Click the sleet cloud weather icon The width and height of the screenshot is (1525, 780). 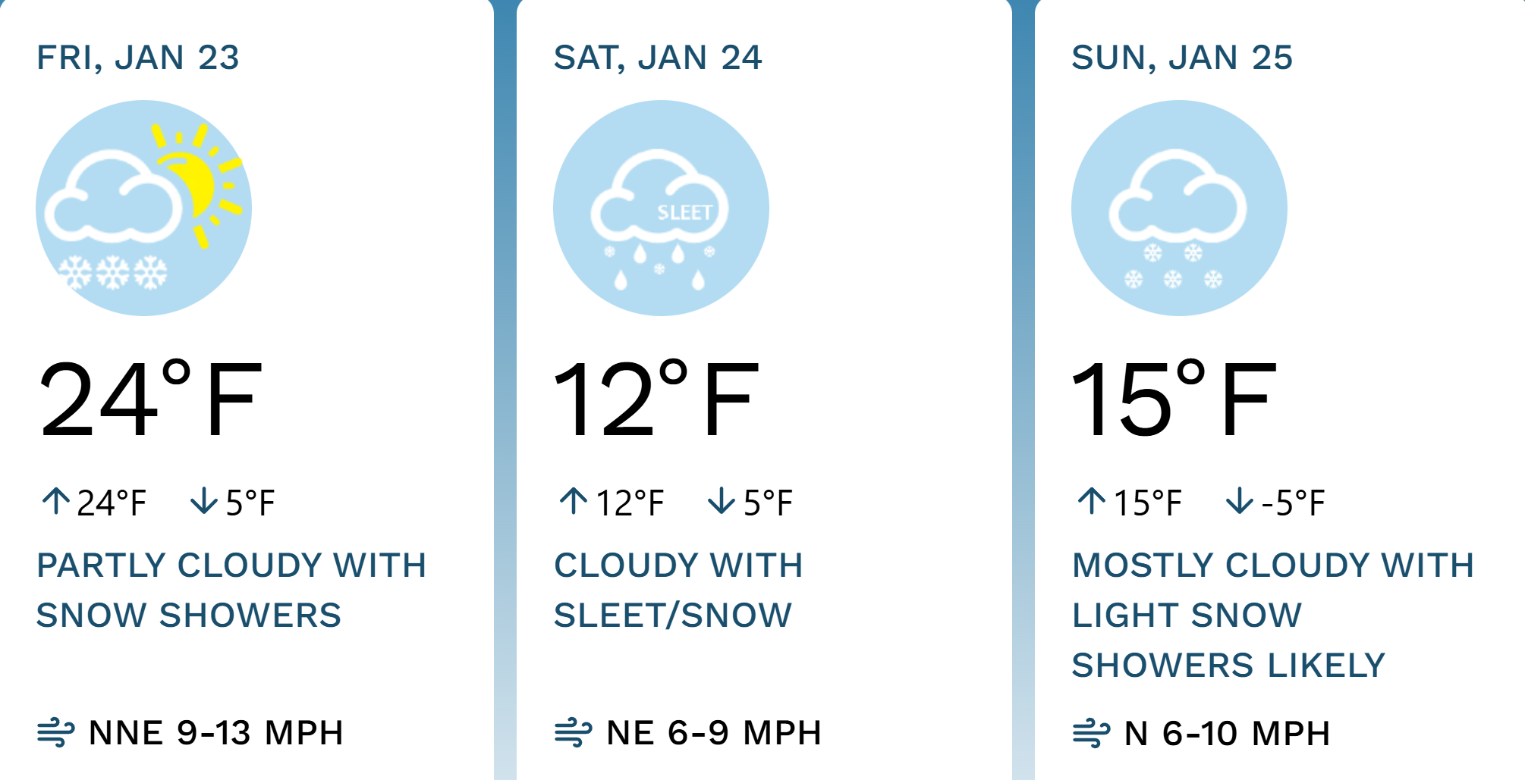pos(661,208)
